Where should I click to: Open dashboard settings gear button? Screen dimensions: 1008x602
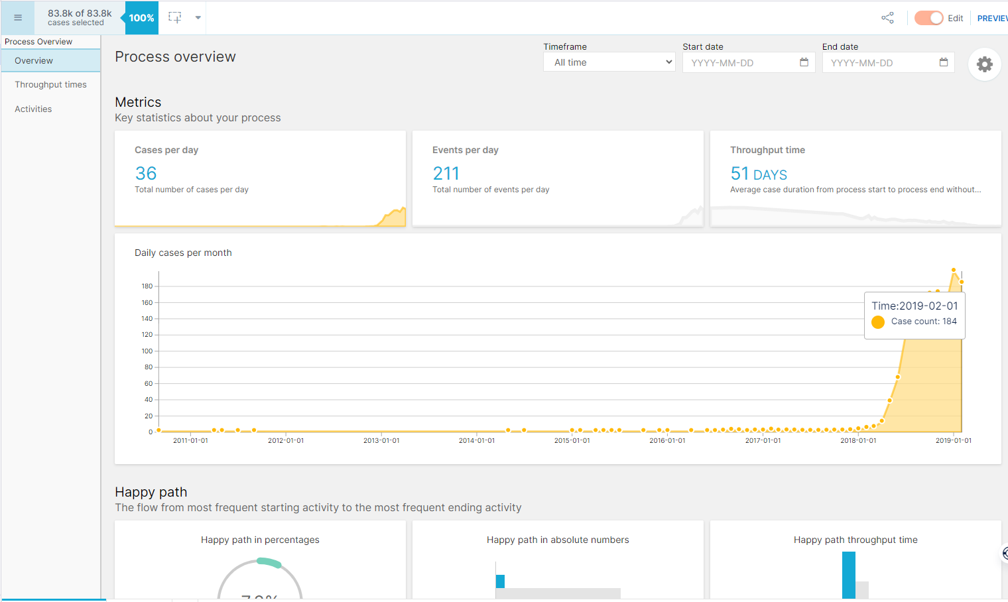(985, 64)
